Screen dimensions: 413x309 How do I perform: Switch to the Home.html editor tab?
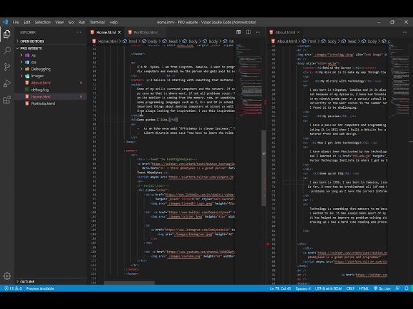point(106,32)
